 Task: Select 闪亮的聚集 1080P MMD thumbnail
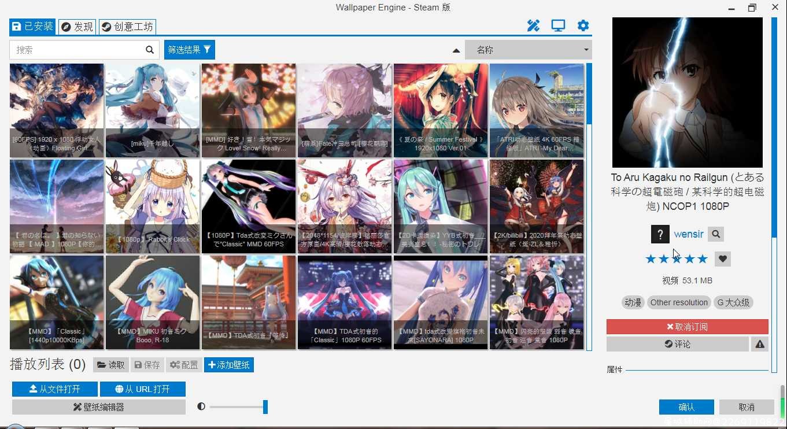pos(537,302)
